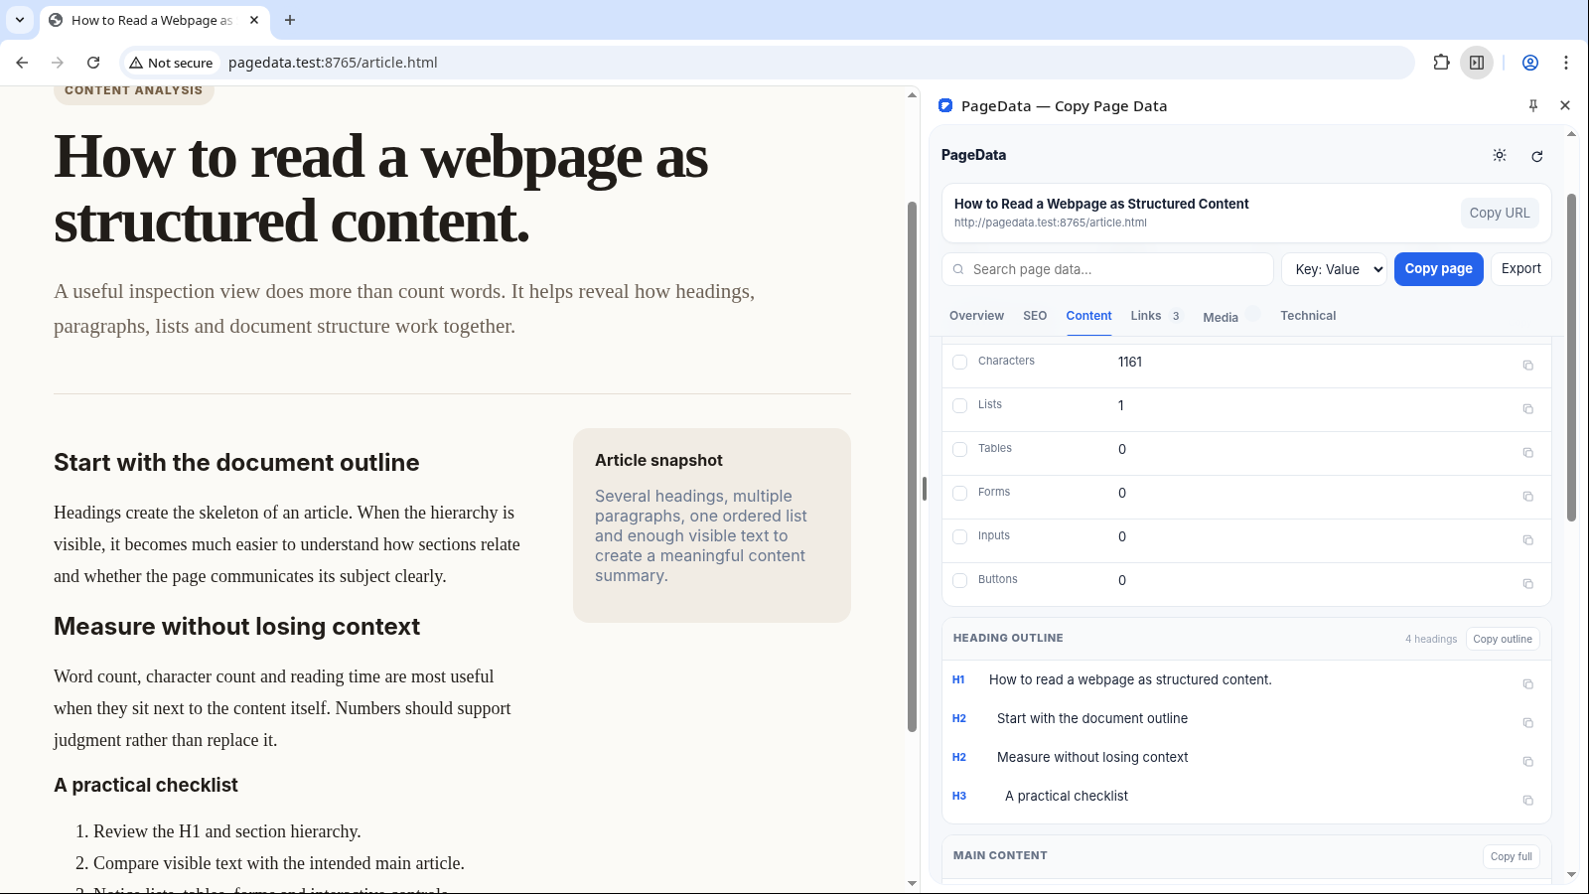Pin the PageData side panel
Viewport: 1589px width, 894px height.
click(x=1533, y=105)
